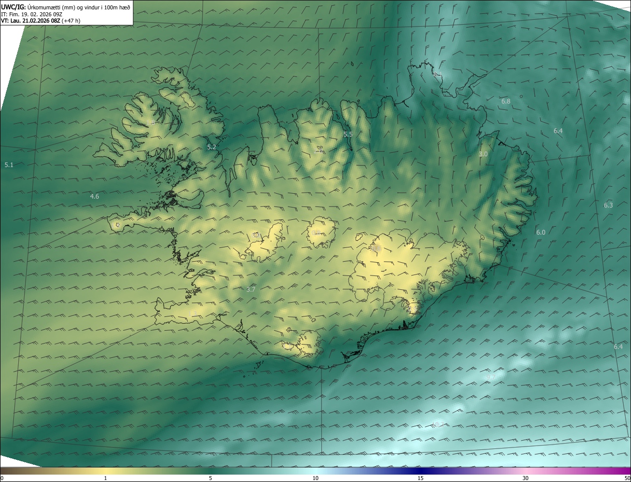Select the "VT: Lau. 21.02.2026 08Z (+47 h)" line
631x482 pixels.
(x=41, y=21)
